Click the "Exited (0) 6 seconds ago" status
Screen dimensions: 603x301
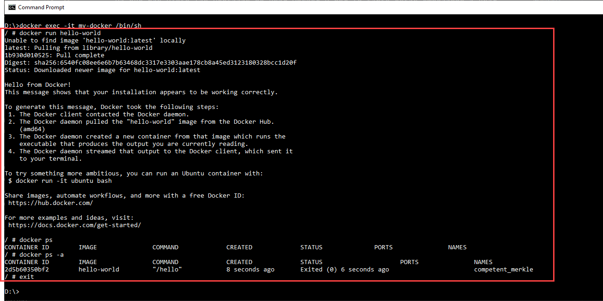click(344, 269)
